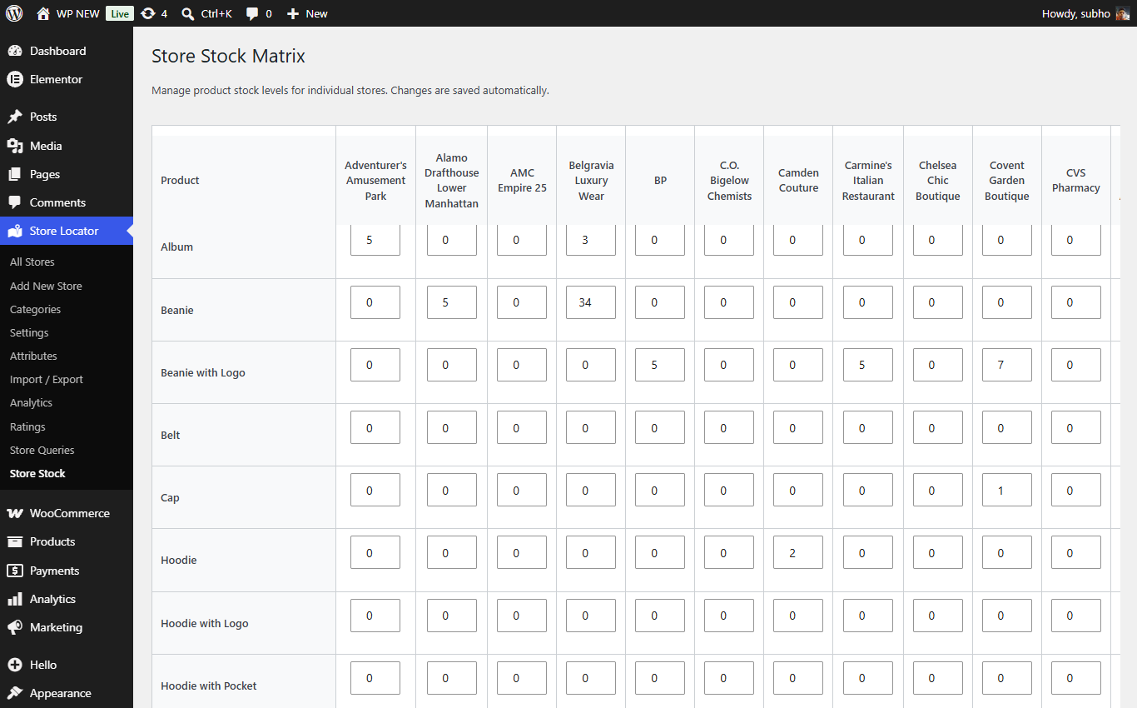Go to the Media menu
Viewport: 1137px width, 708px height.
point(67,146)
